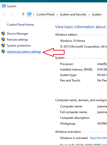The height and width of the screenshot is (145, 107).
Task: Click the Computer name label
Action: tap(71, 106)
